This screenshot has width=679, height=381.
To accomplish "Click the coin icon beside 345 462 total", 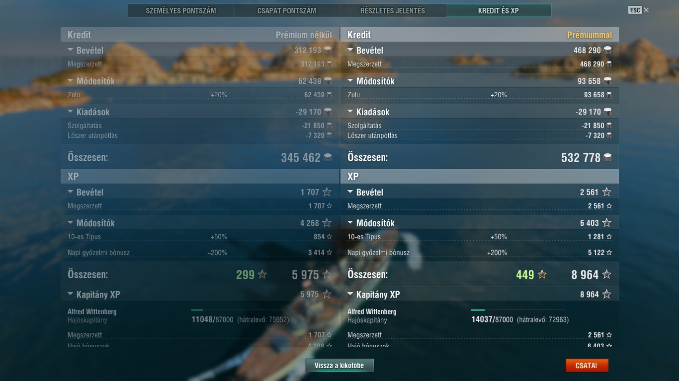I will 328,158.
